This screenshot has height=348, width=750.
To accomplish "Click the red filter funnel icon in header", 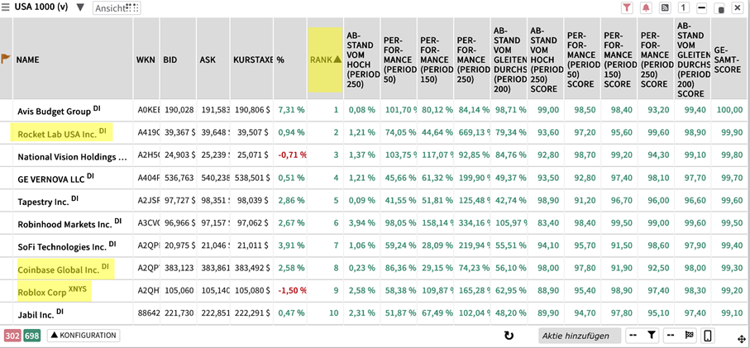I will pyautogui.click(x=627, y=8).
